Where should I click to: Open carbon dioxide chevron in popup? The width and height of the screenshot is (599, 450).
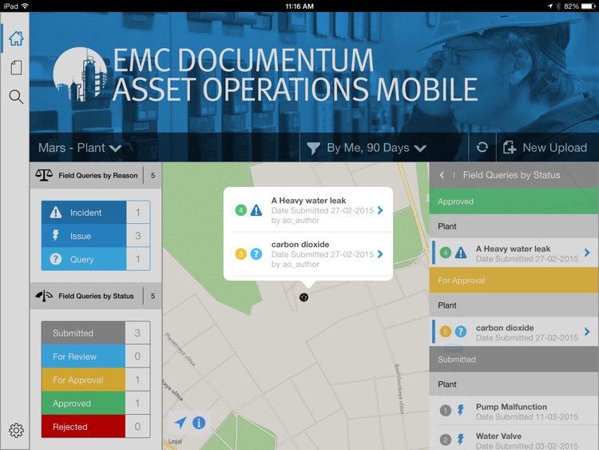380,254
